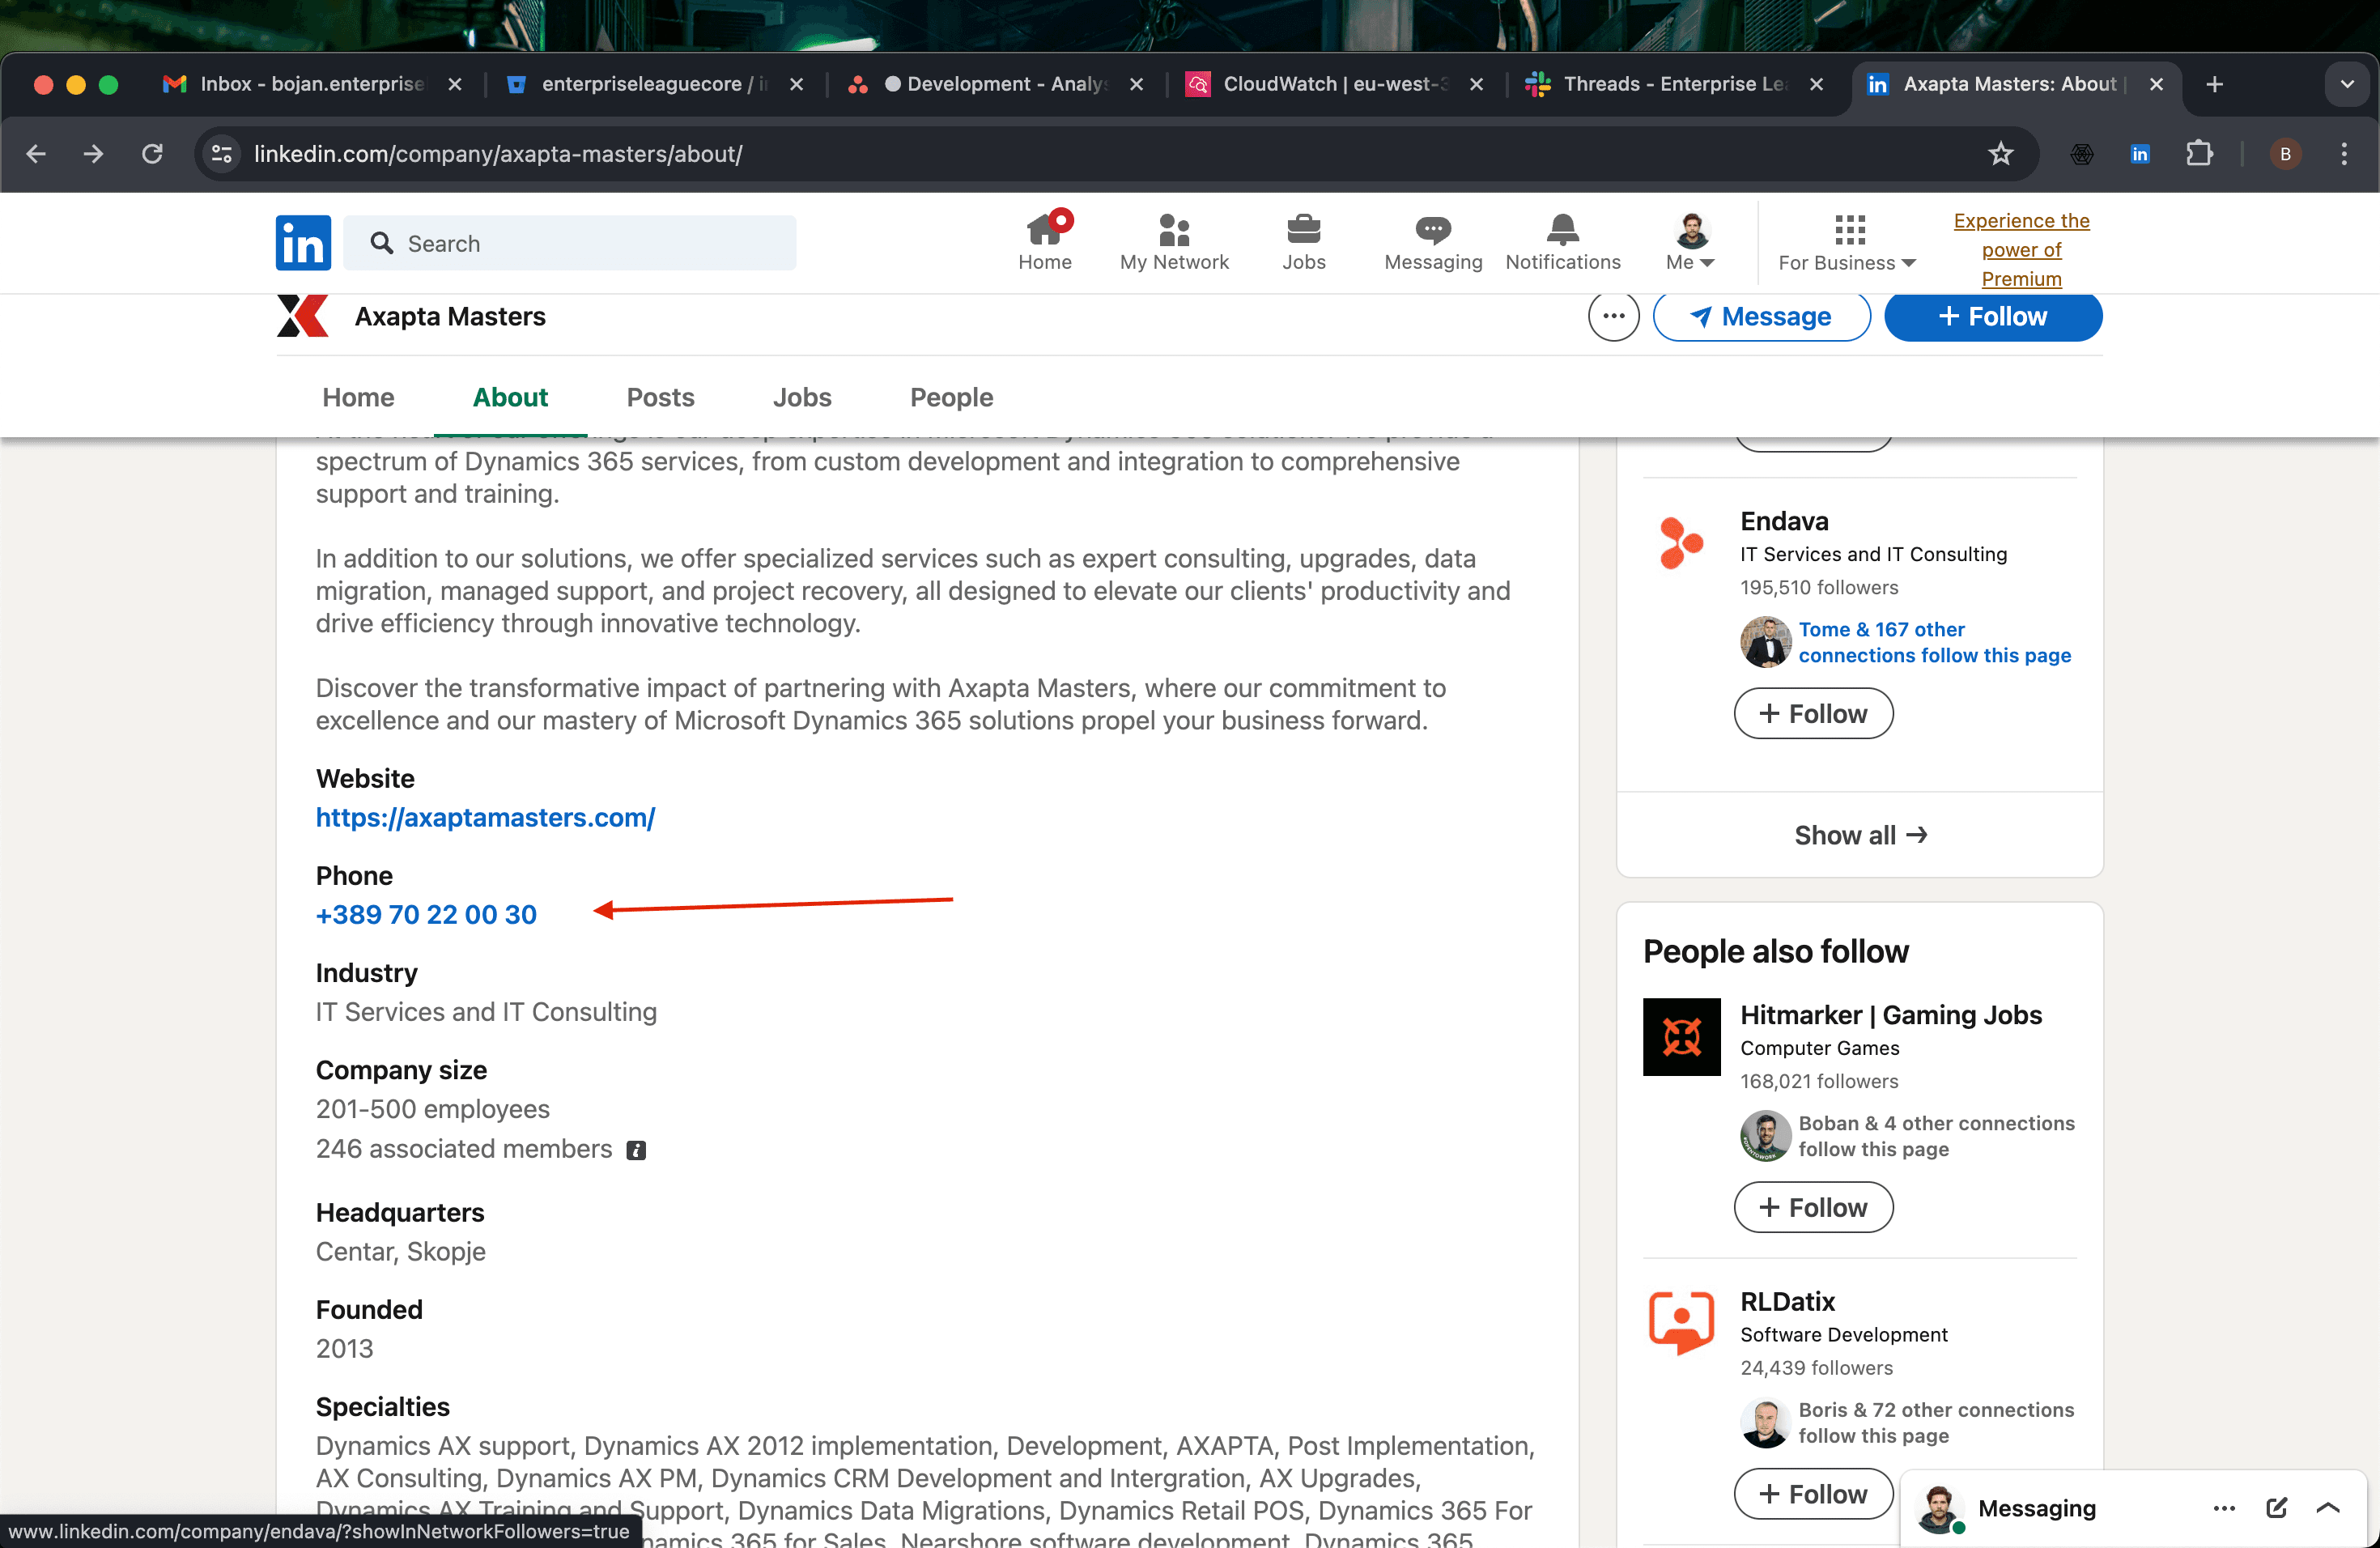Open the Notifications bell icon
Viewport: 2380px width, 1548px height.
[1562, 242]
